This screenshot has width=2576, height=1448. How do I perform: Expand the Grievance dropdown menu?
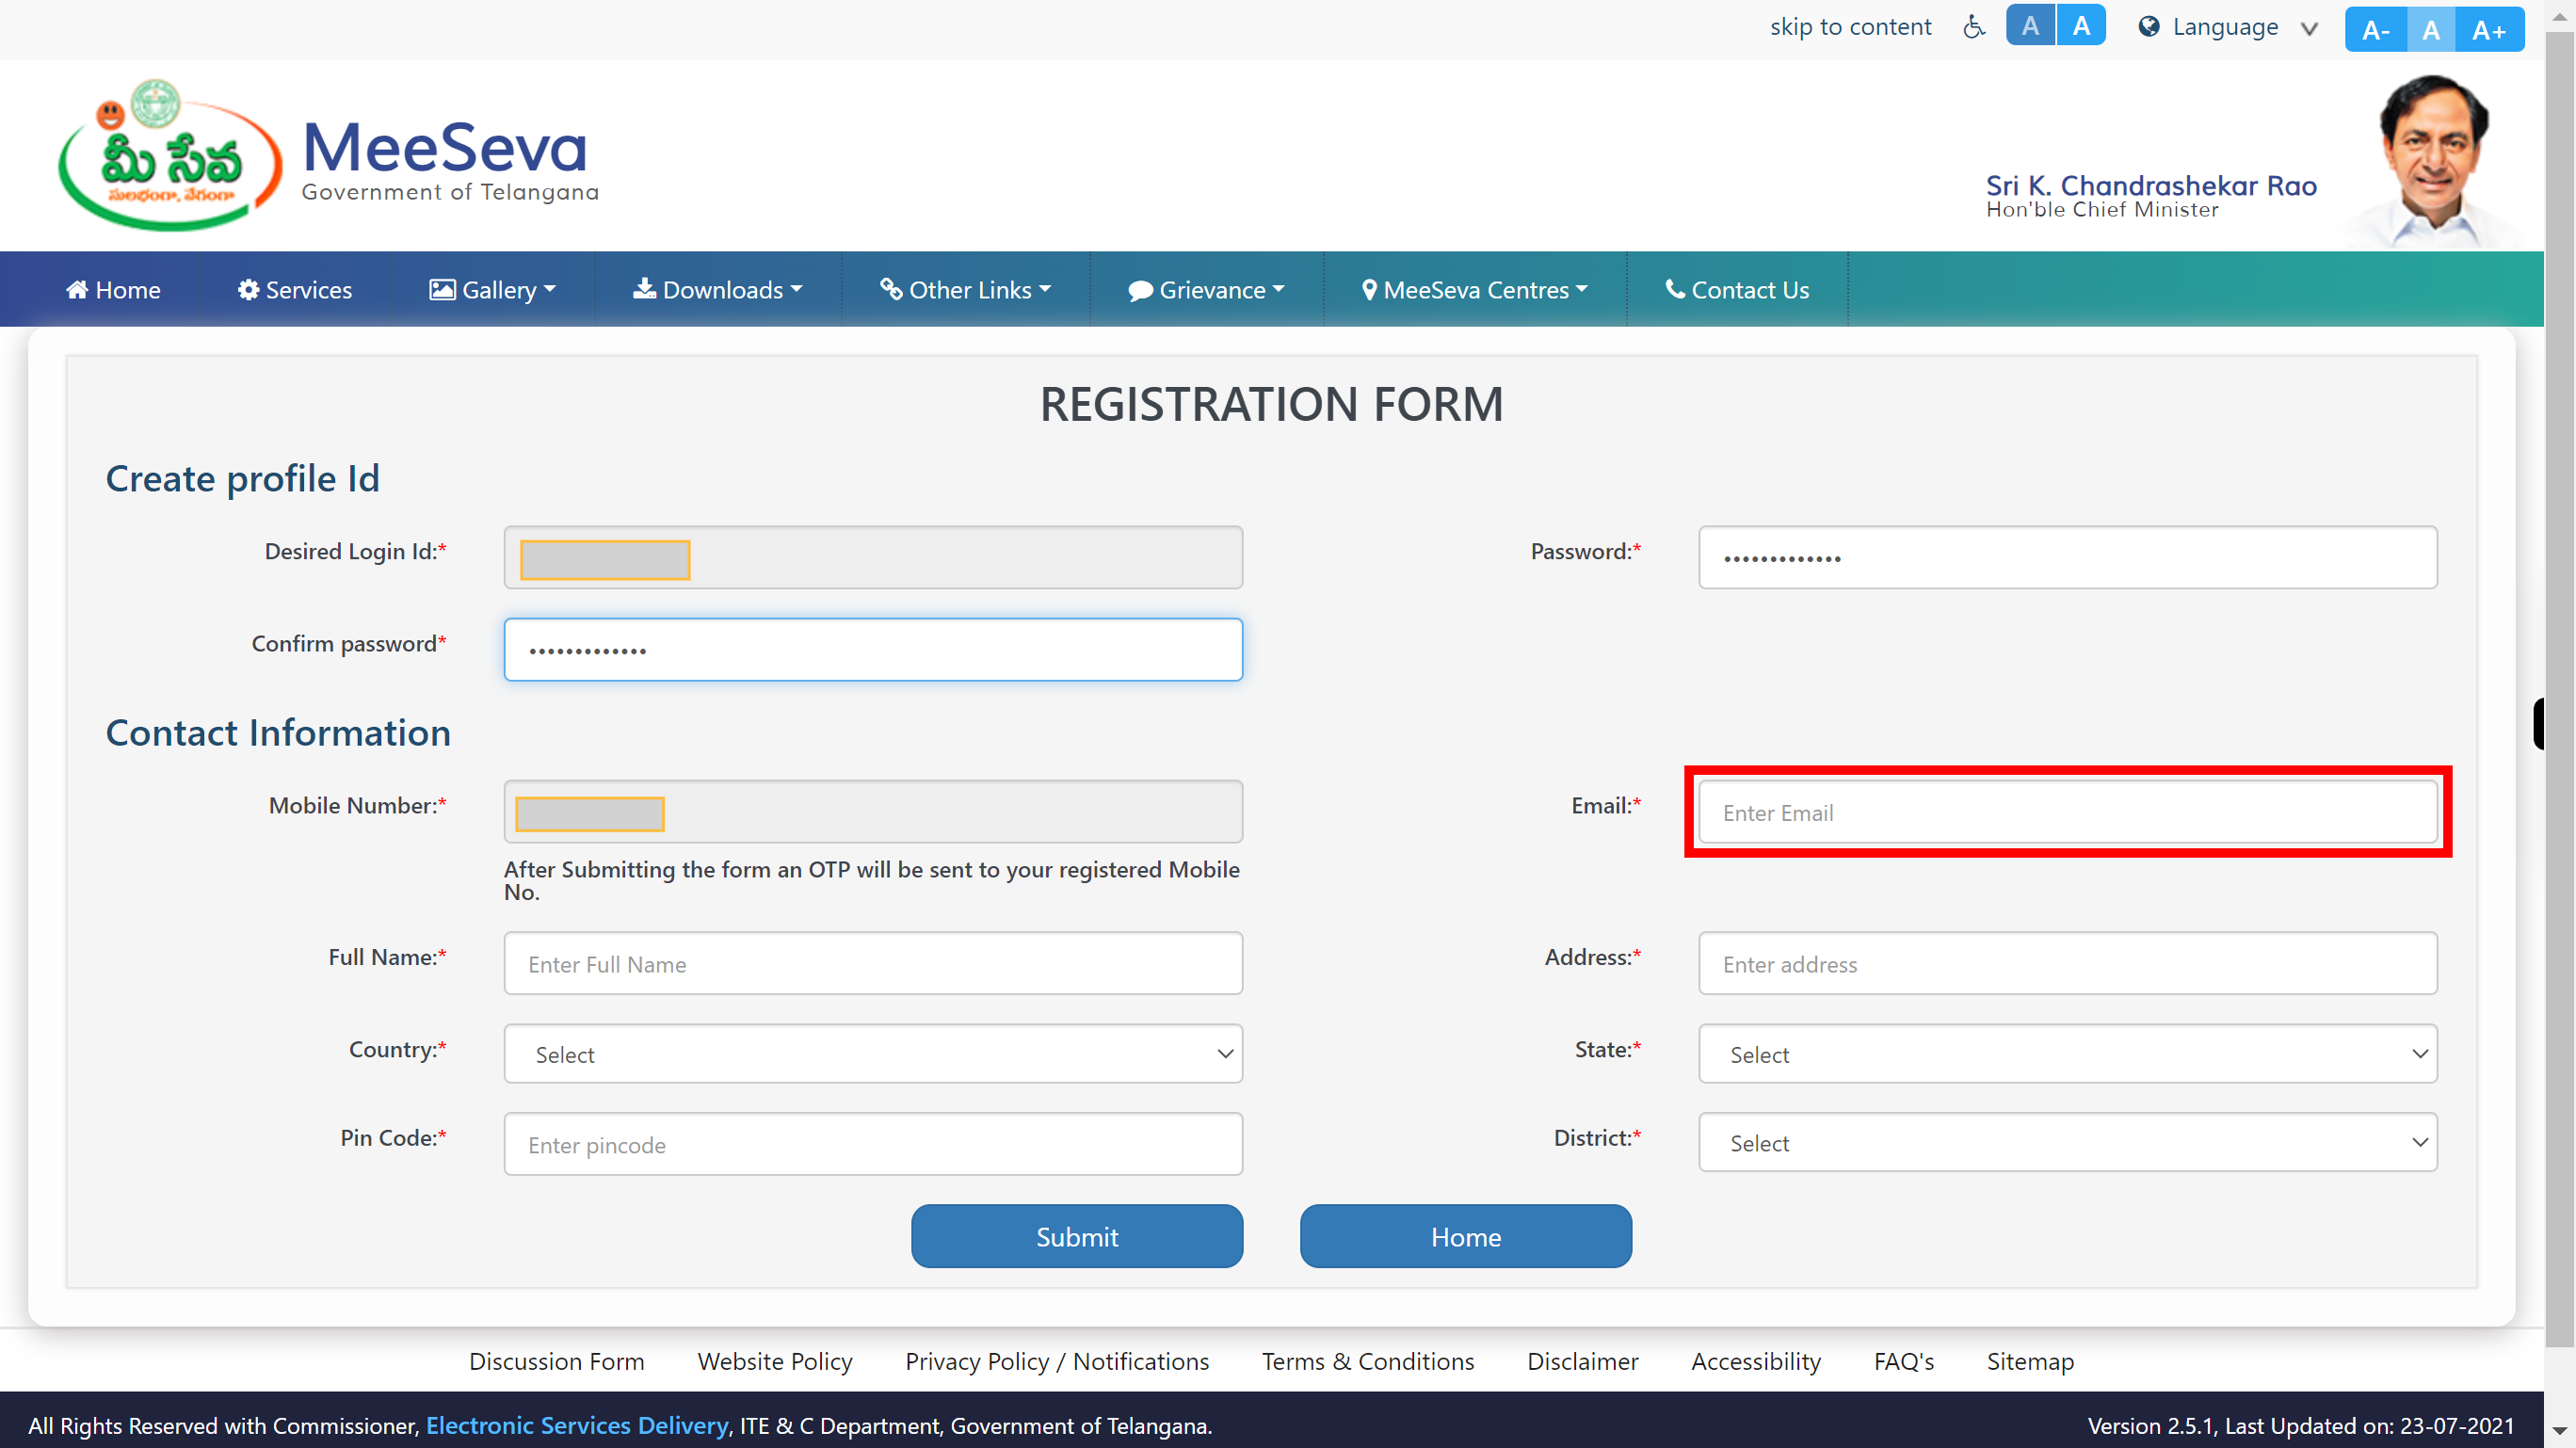[x=1206, y=290]
